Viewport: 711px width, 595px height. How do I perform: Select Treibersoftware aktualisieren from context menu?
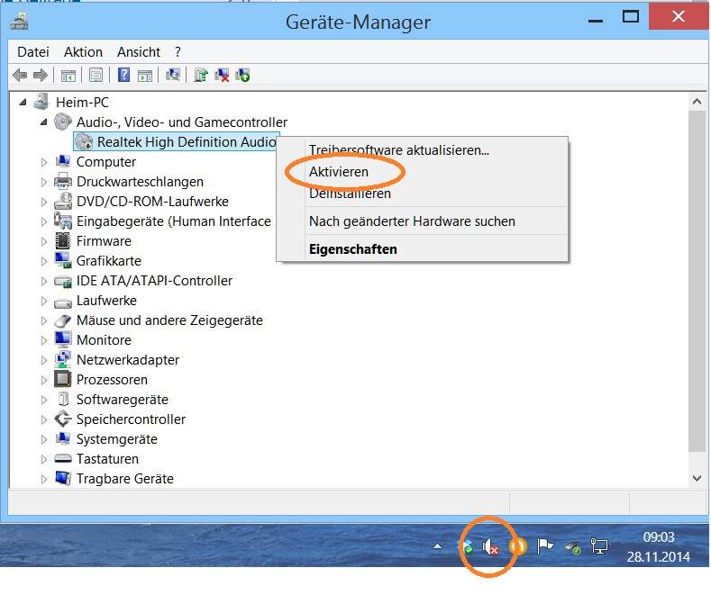[x=398, y=149]
